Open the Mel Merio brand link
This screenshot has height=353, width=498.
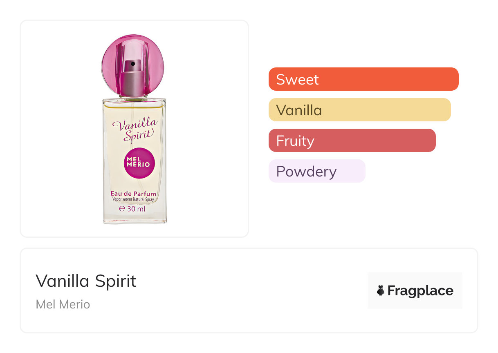click(63, 304)
